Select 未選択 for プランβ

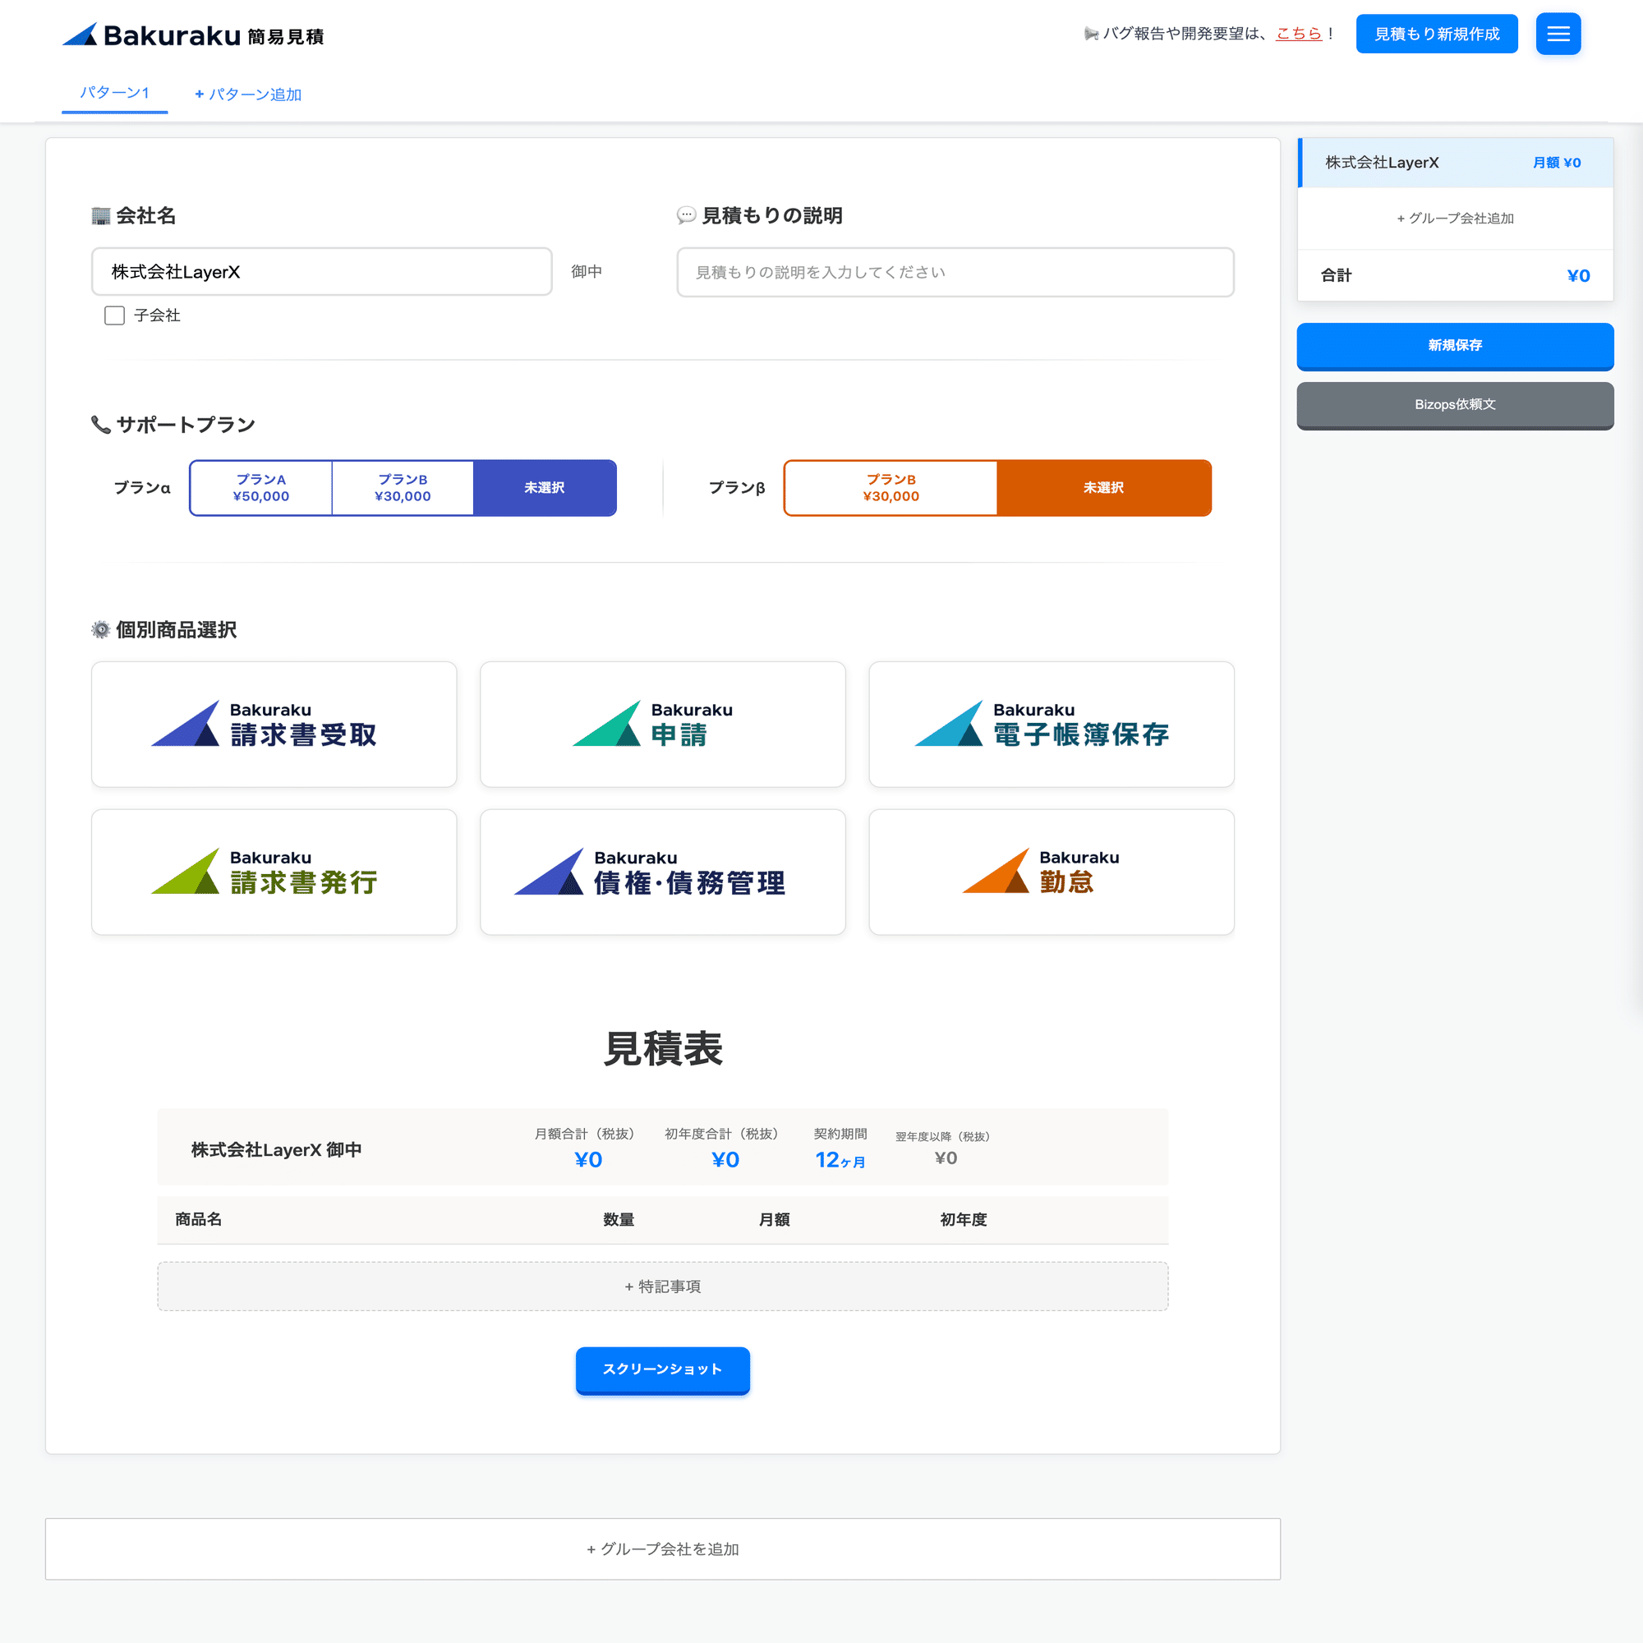pos(1103,488)
